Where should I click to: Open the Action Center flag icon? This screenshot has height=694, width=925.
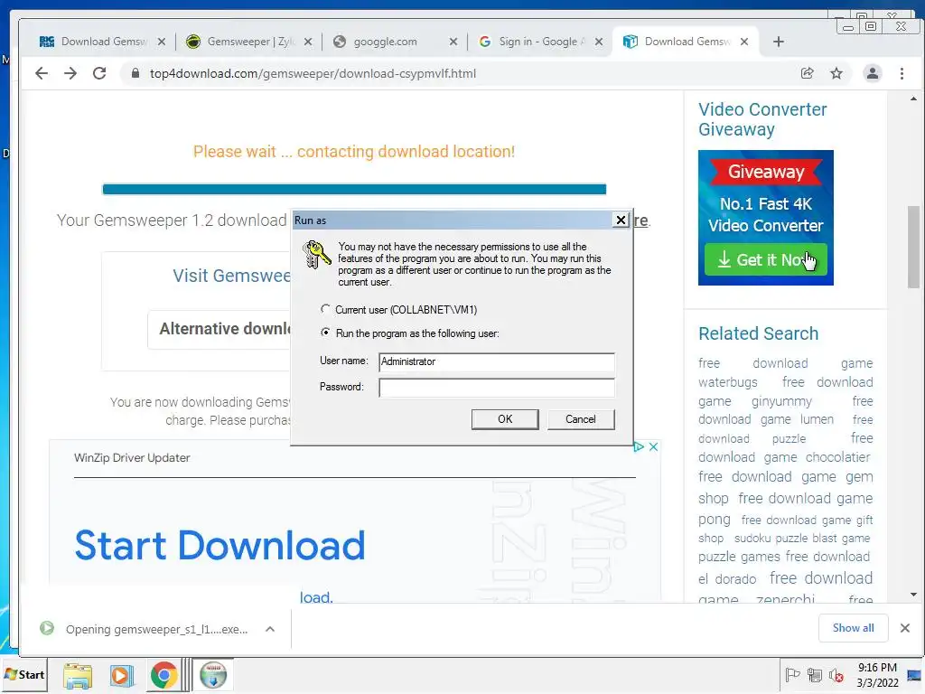(792, 675)
